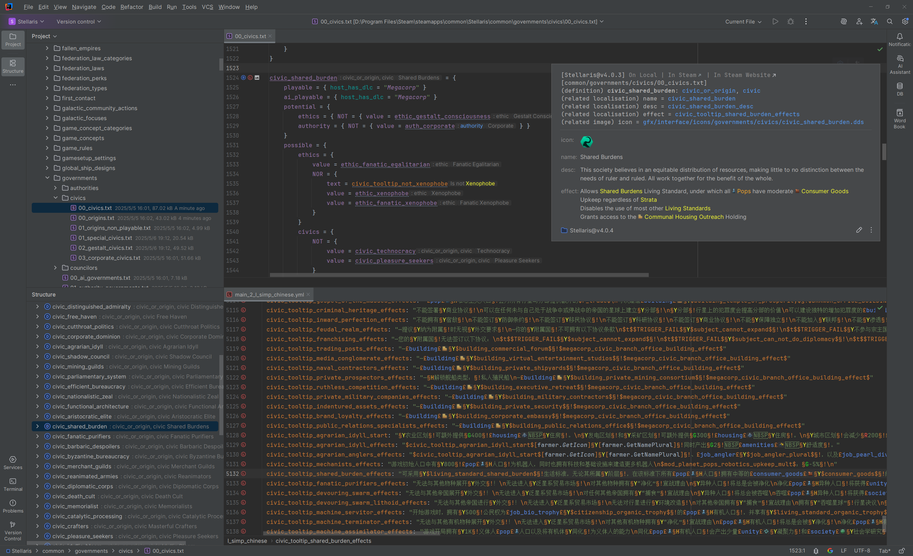Viewport: 913px width, 556px height.
Task: Close the 00_civics.txt tab
Action: pos(270,36)
